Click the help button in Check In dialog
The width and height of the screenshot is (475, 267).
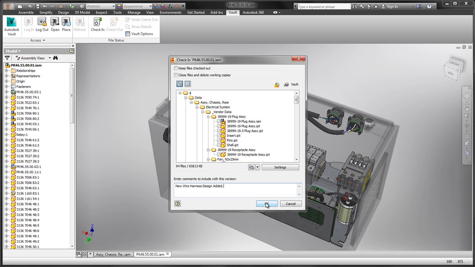(178, 204)
